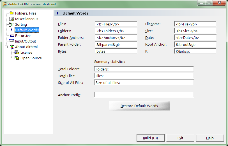Screen dimensions: 228x146
Task: Show the Open Source page
Action: [x=31, y=58]
